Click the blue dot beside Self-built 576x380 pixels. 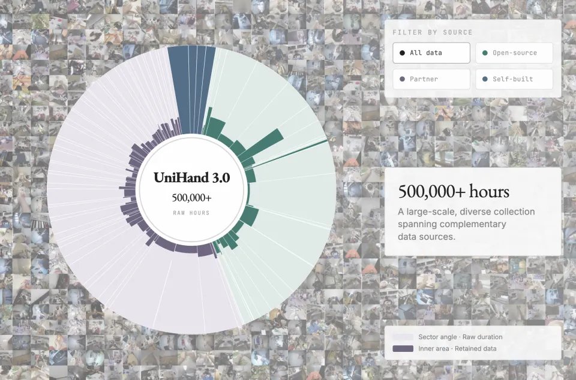coord(485,79)
